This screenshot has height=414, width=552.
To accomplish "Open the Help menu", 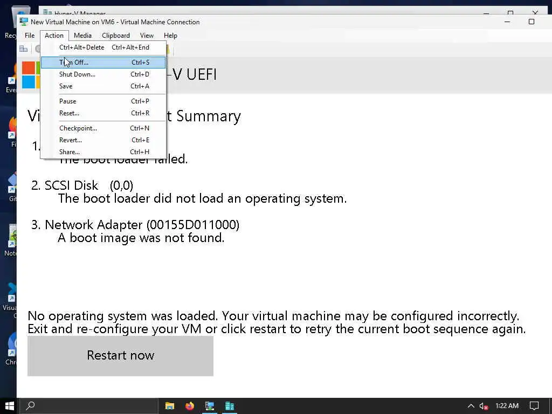I will tap(170, 36).
